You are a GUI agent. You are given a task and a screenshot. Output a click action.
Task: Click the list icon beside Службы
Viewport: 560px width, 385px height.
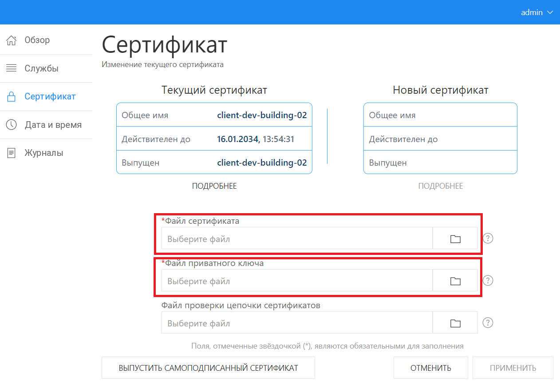11,68
